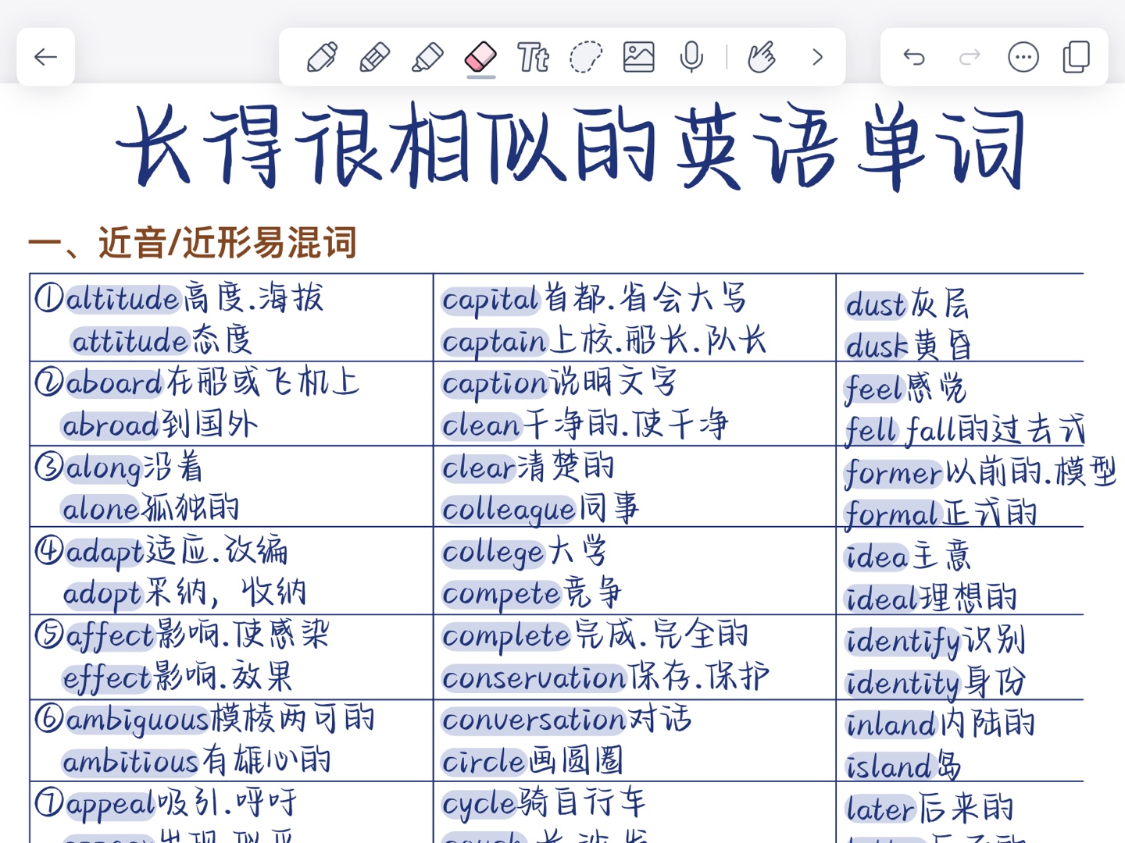Viewport: 1125px width, 843px height.
Task: Start audio recording with microphone icon
Action: (691, 57)
